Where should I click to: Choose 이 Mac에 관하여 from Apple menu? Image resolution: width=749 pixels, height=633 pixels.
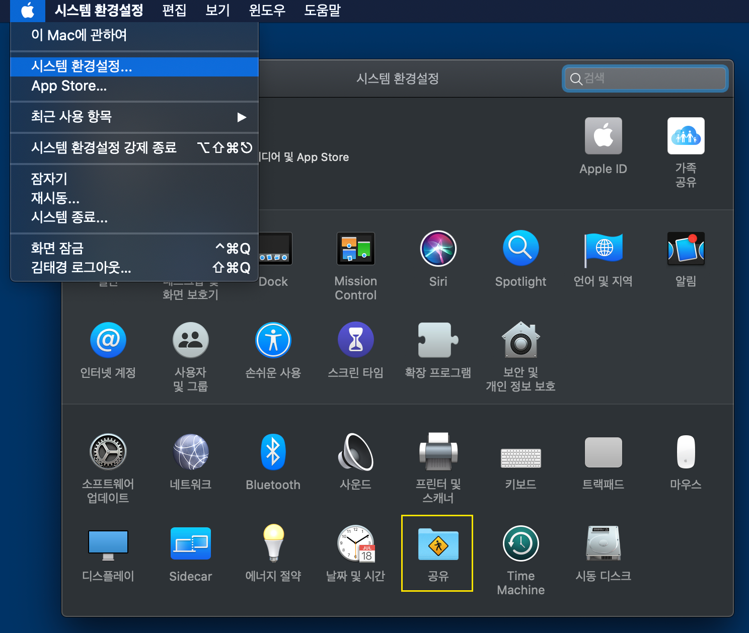[x=134, y=35]
